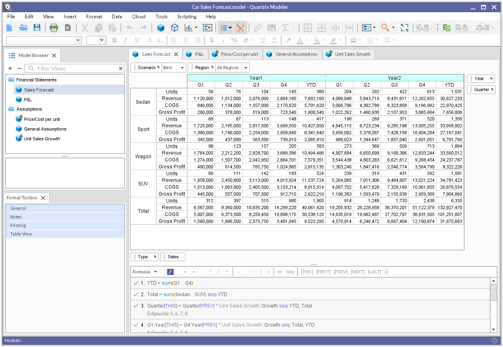Image resolution: width=503 pixels, height=347 pixels.
Task: Toggle italic formatting in the format bar
Action: click(x=125, y=40)
